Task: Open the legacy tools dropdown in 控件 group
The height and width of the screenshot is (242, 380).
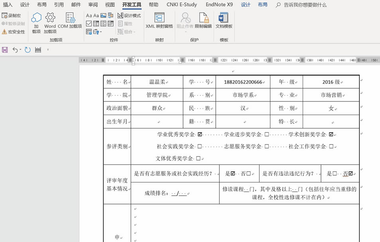Action: click(96, 32)
